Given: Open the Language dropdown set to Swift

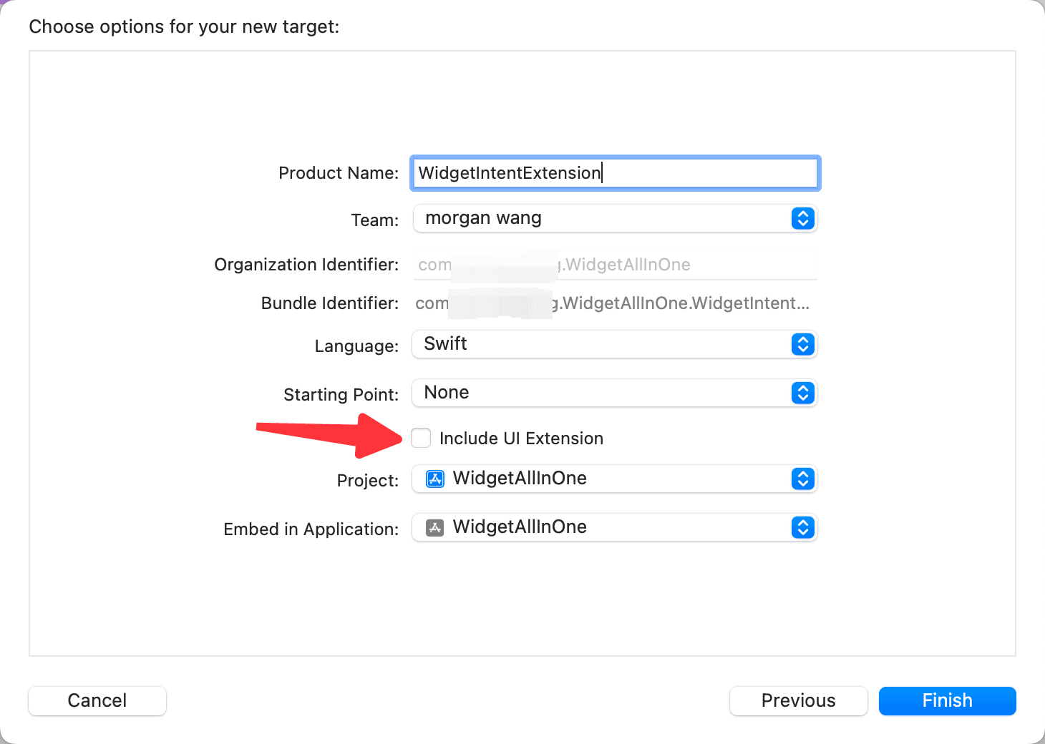Looking at the screenshot, I should click(615, 344).
